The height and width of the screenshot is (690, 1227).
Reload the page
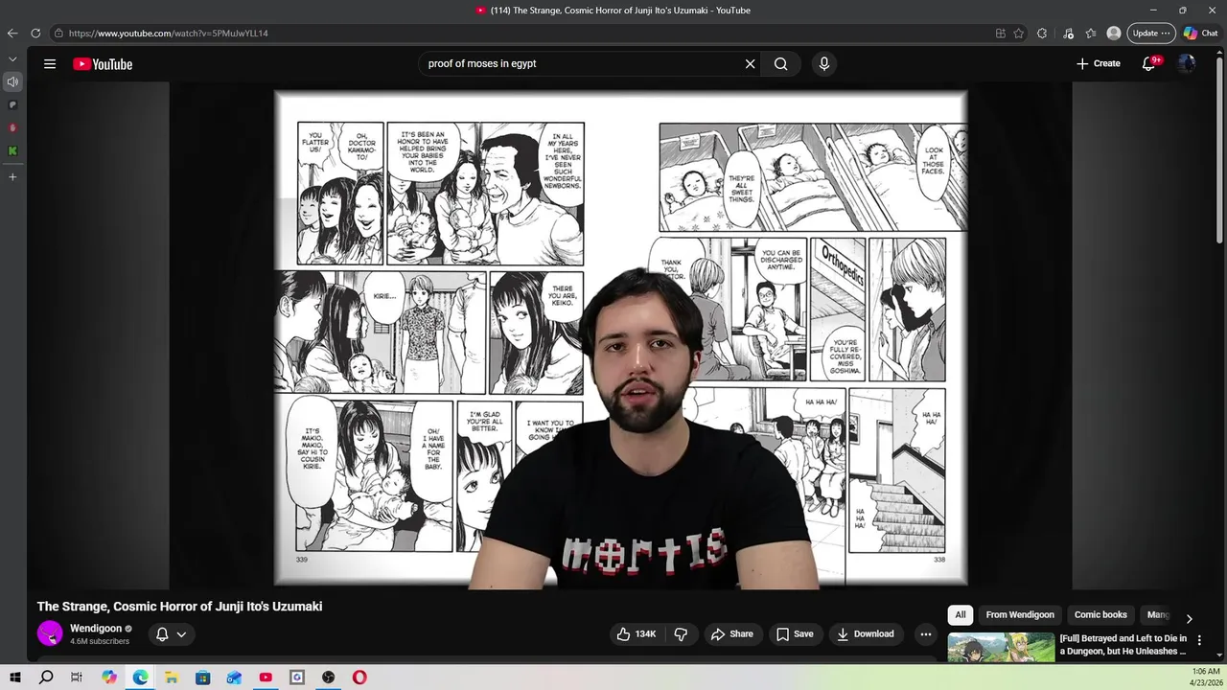(35, 34)
